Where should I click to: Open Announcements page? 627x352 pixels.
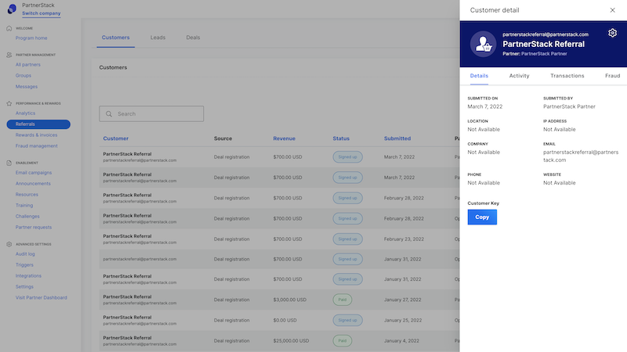[33, 184]
